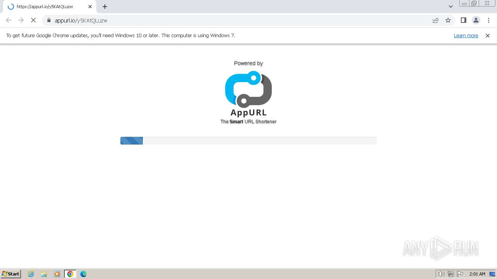
Task: Stop loading the page with X button
Action: (x=33, y=20)
